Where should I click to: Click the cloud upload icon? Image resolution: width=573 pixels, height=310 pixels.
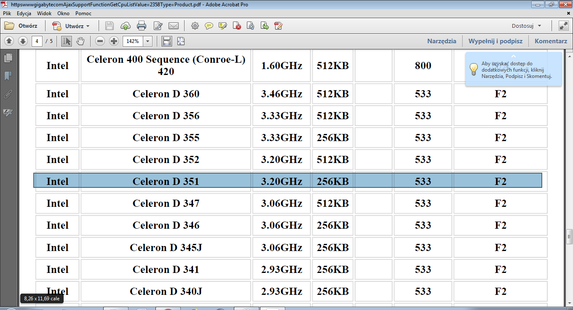click(126, 26)
